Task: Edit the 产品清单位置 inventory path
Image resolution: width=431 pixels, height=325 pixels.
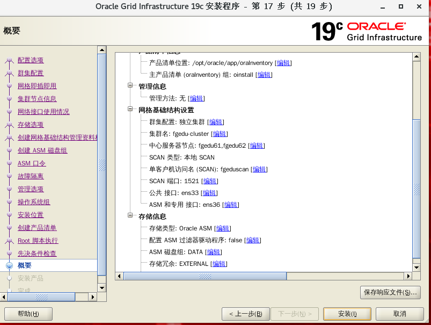Action: (x=283, y=63)
